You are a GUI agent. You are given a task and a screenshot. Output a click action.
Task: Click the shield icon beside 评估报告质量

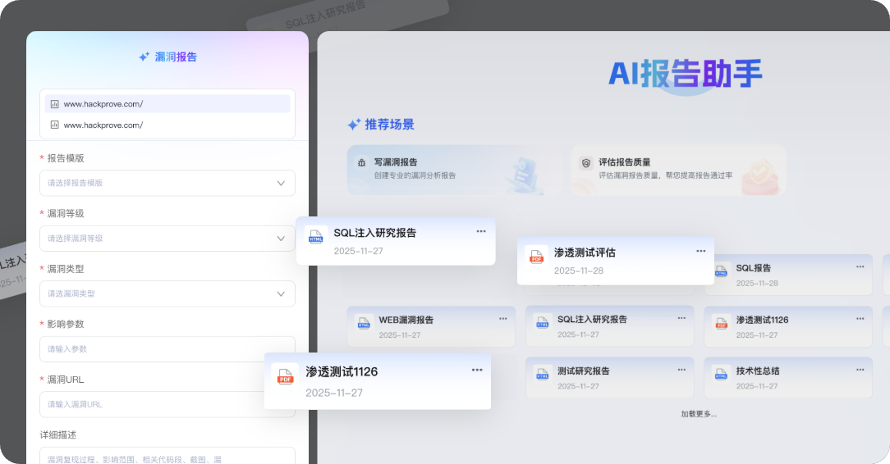585,163
